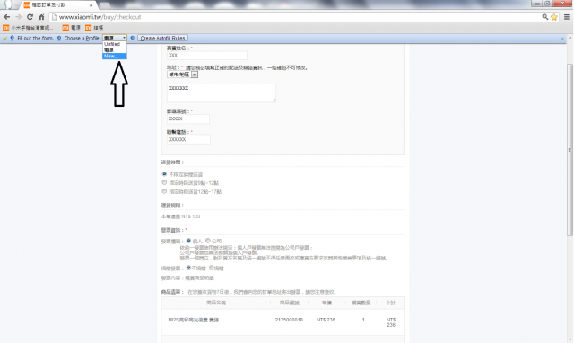Click the recipient name field containing XXX
The width and height of the screenshot is (574, 343).
tap(207, 56)
